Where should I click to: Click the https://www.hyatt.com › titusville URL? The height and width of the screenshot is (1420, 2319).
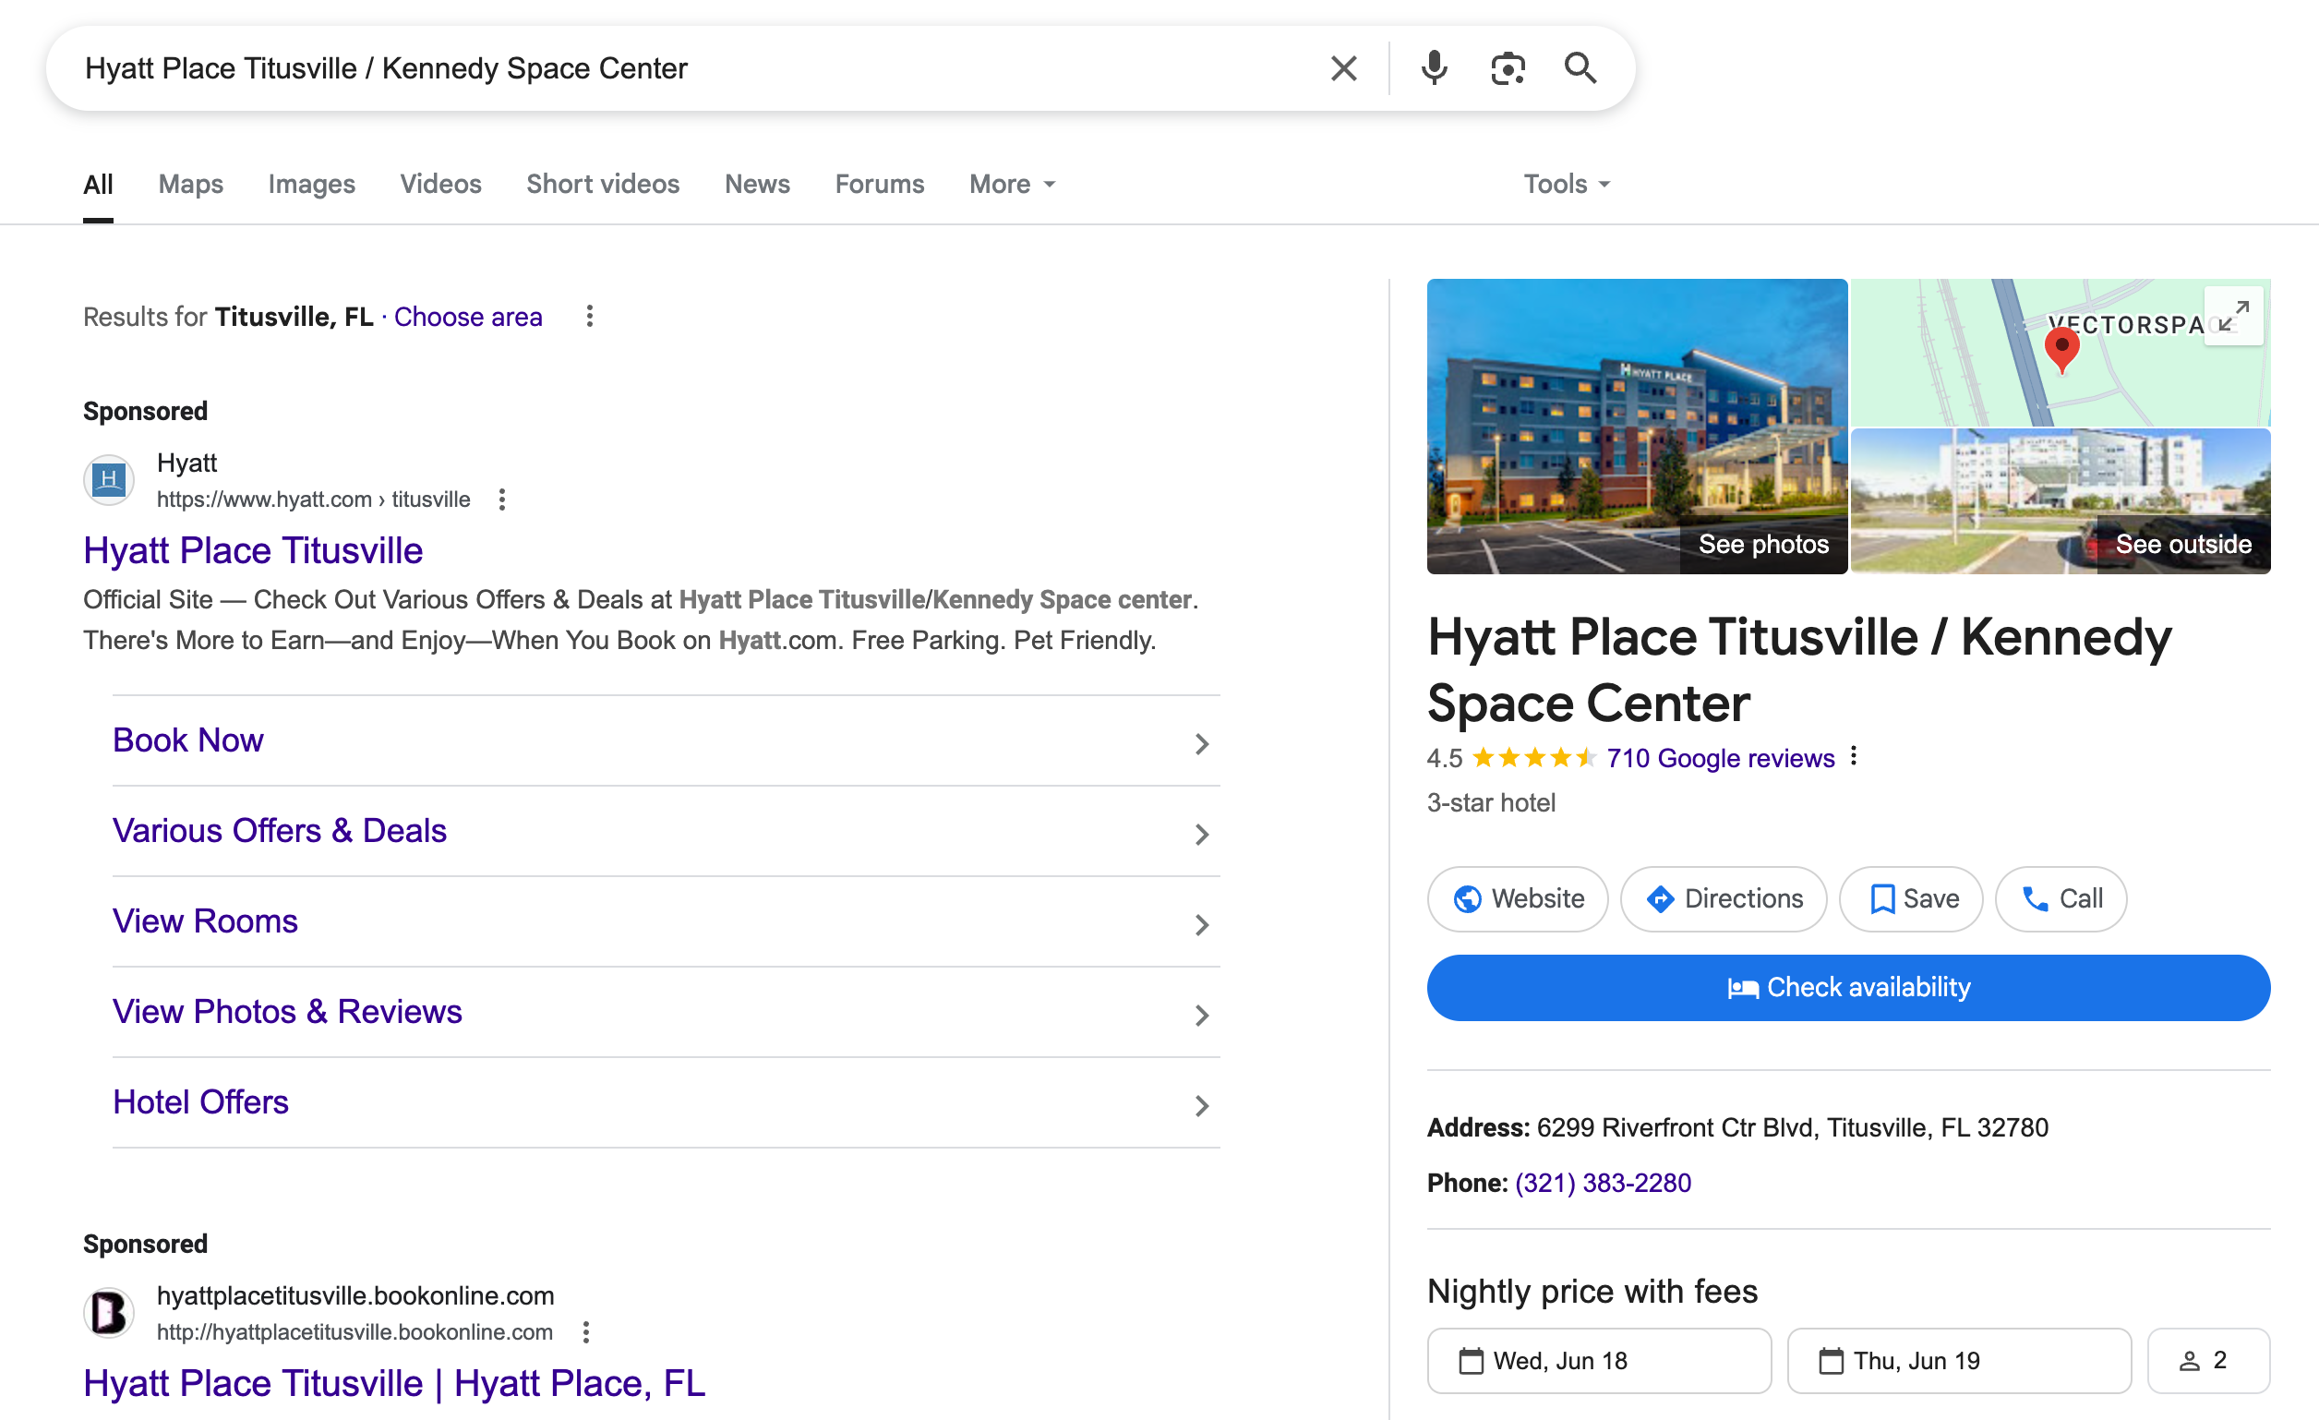(x=313, y=499)
